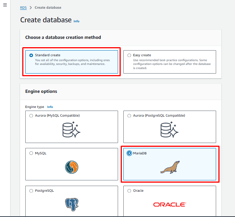Click the PostgreSQL elephant logo
This screenshot has width=235, height=217.
click(71, 204)
